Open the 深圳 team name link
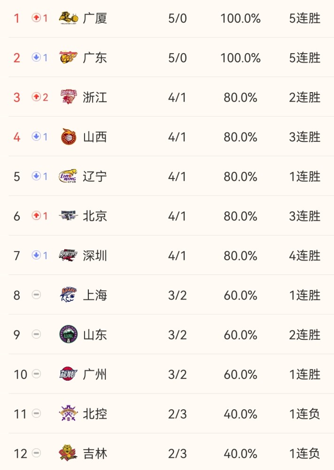The width and height of the screenshot is (334, 470). [95, 255]
